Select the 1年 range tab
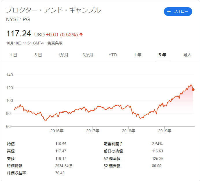 [138, 55]
